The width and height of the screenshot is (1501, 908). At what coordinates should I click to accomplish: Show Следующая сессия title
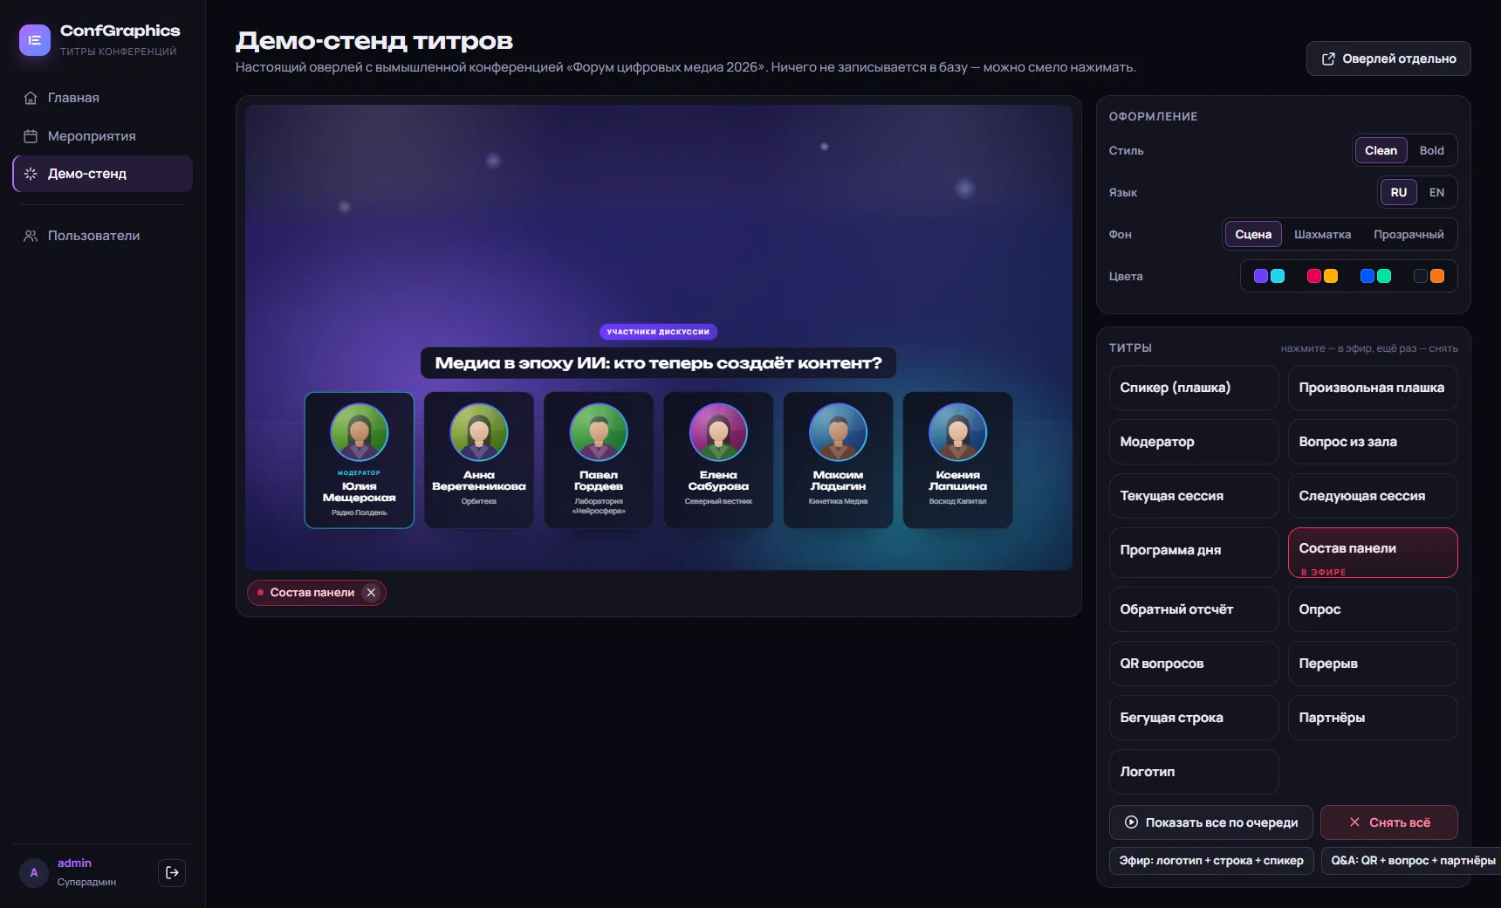(x=1373, y=496)
